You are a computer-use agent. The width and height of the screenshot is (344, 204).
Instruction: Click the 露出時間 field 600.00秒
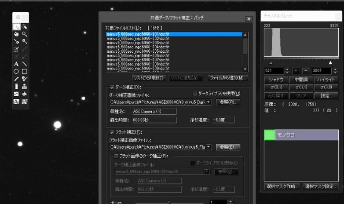coord(154,120)
